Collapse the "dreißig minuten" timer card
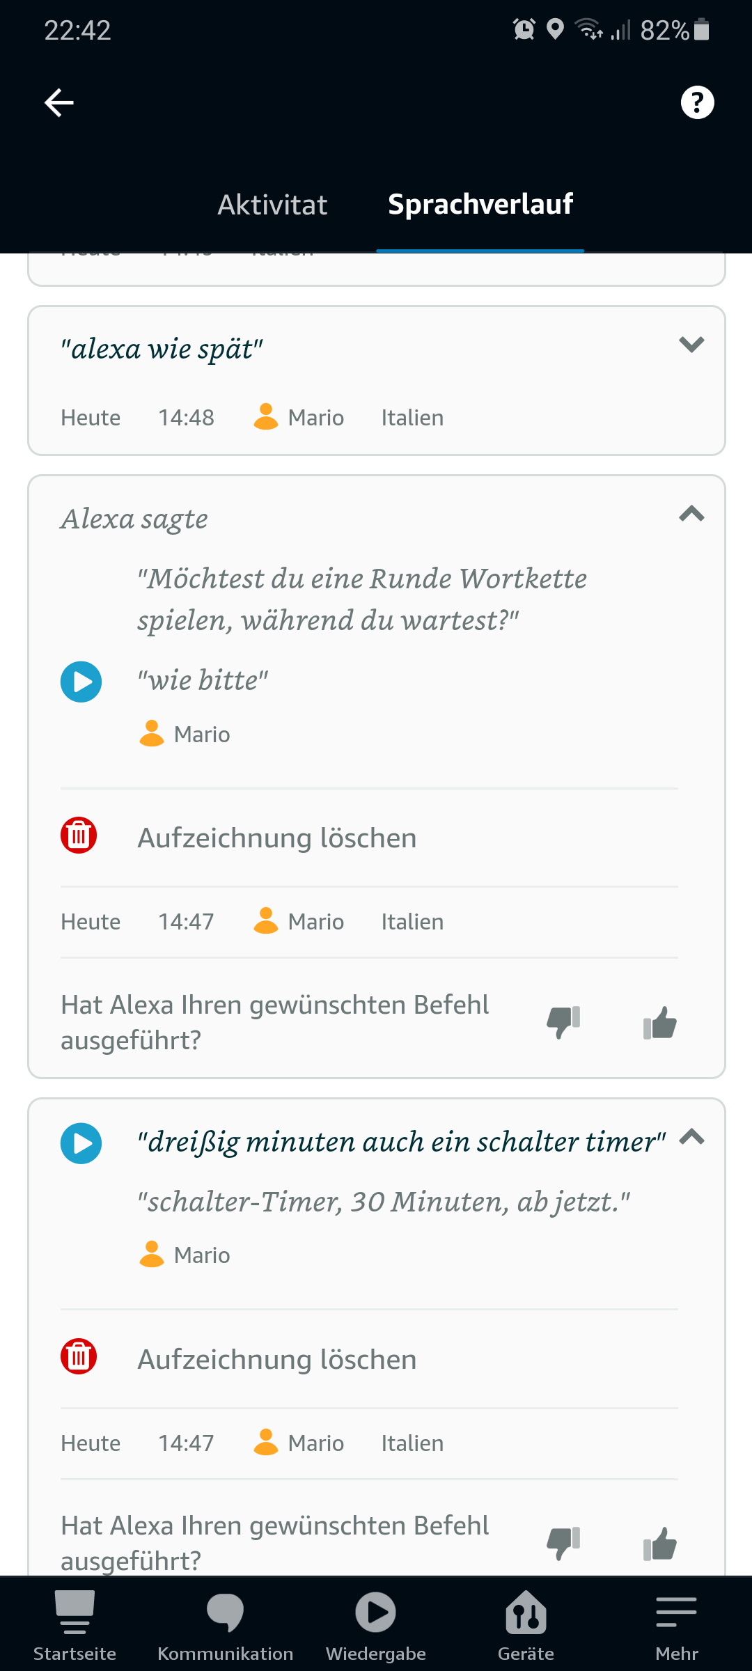The image size is (752, 1671). coord(691,1138)
